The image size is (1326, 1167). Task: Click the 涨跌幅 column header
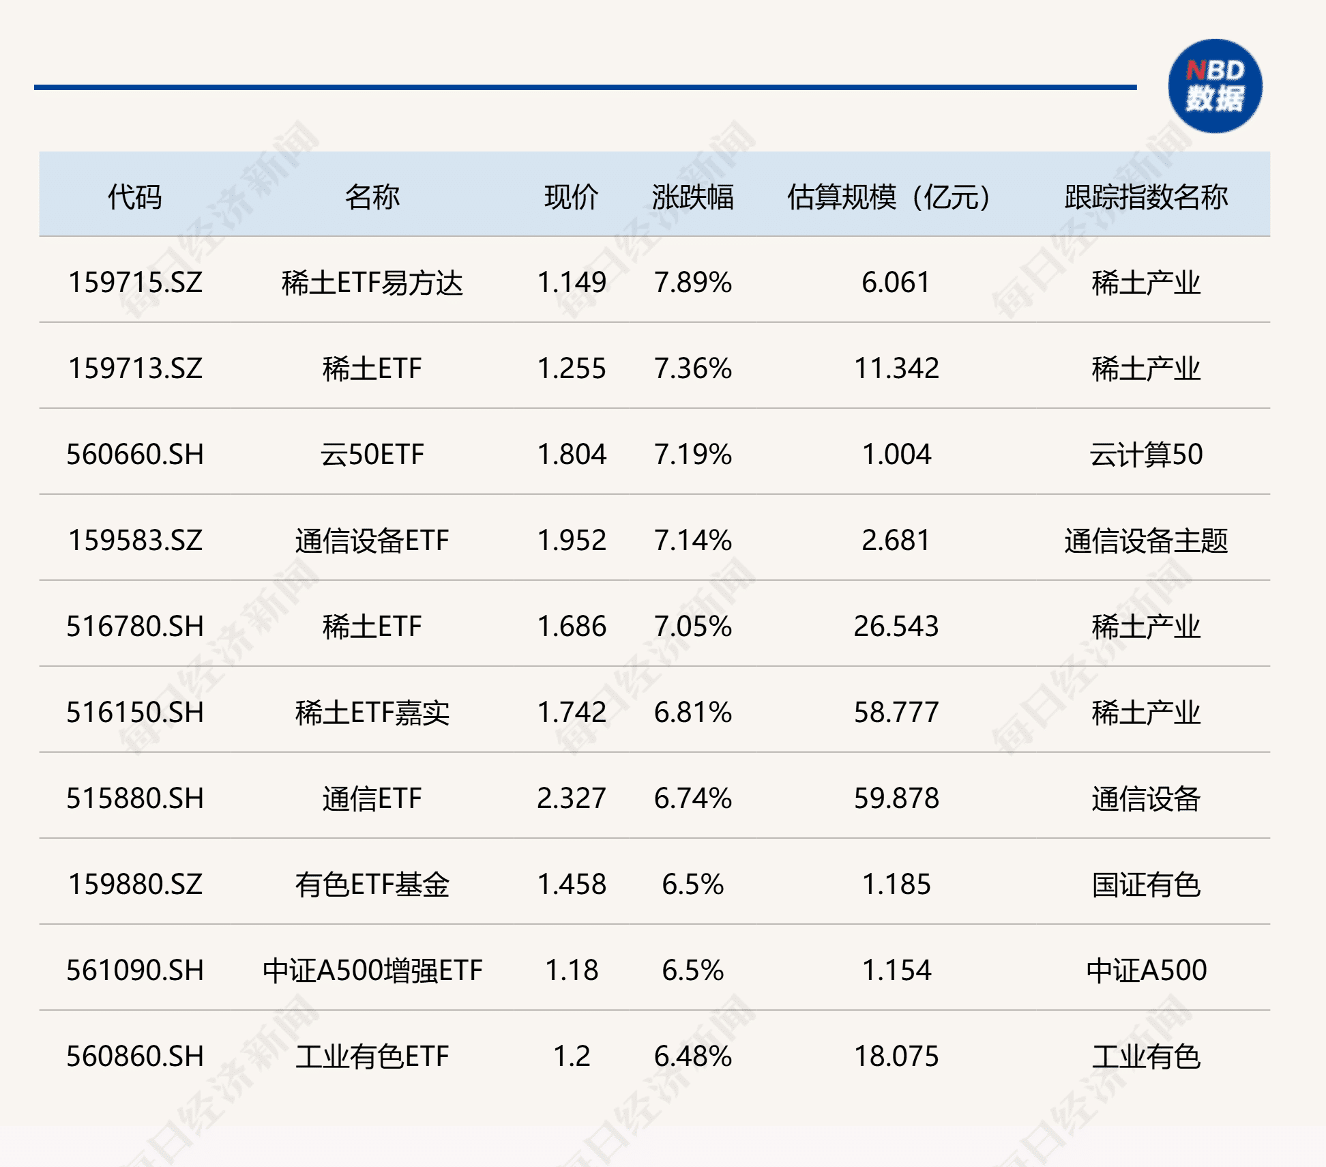click(694, 196)
